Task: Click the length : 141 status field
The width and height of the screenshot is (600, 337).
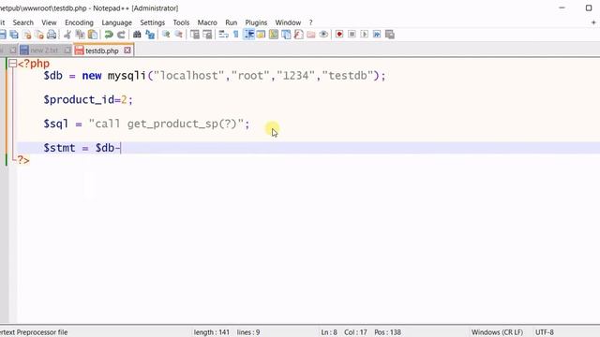Action: click(212, 332)
